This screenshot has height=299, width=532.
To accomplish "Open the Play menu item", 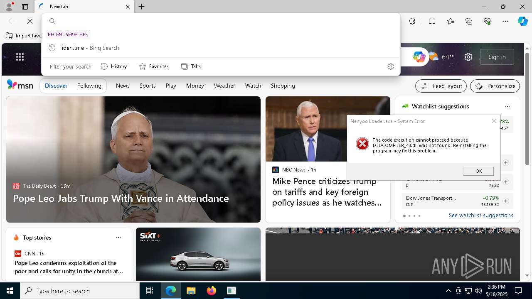I will click(171, 86).
